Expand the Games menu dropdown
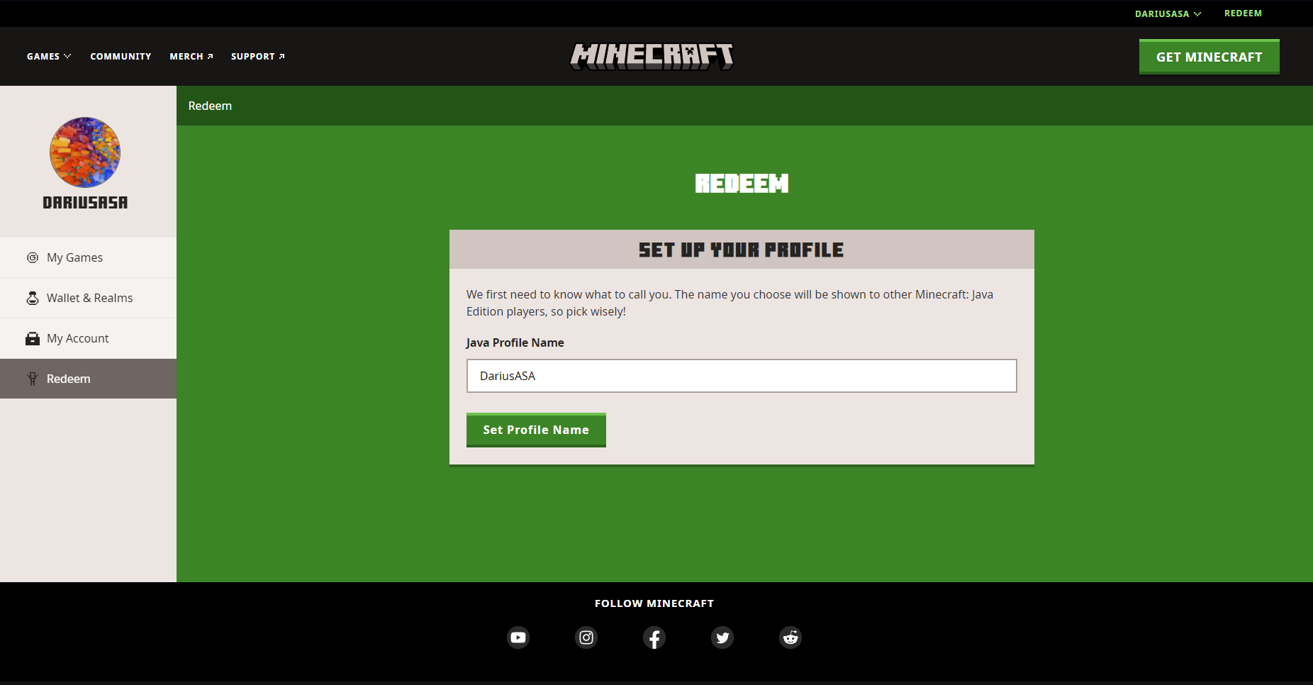 [49, 57]
